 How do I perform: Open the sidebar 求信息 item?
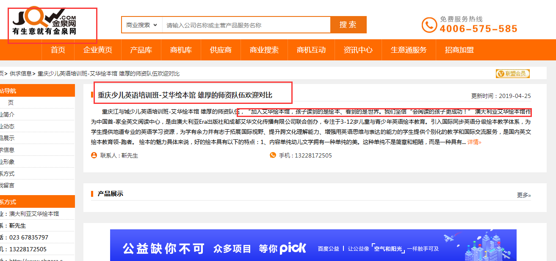(7, 150)
